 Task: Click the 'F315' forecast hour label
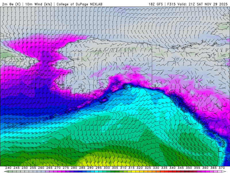[171, 4]
